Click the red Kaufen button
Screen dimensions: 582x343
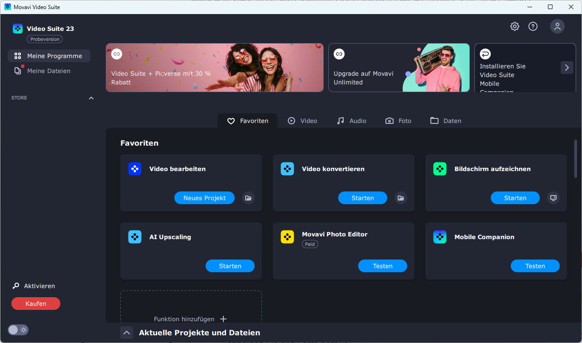click(36, 304)
